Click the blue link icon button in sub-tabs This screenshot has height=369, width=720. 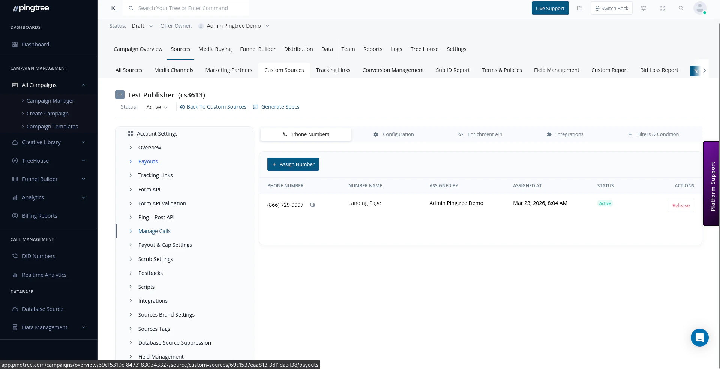(x=696, y=70)
